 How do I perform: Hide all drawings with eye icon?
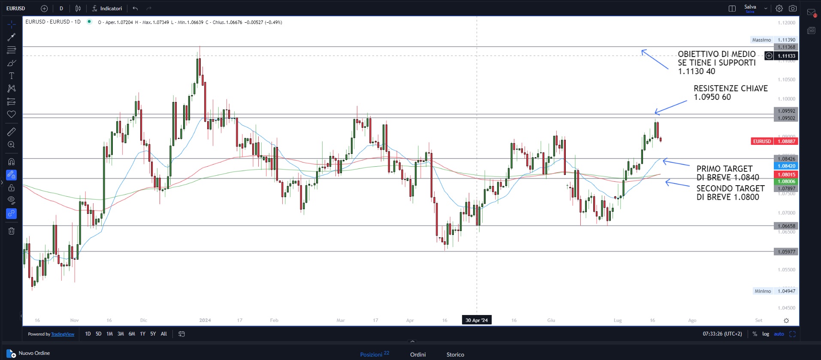(12, 200)
